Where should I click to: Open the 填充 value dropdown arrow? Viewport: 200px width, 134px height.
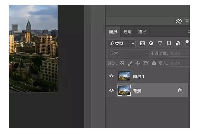(187, 63)
